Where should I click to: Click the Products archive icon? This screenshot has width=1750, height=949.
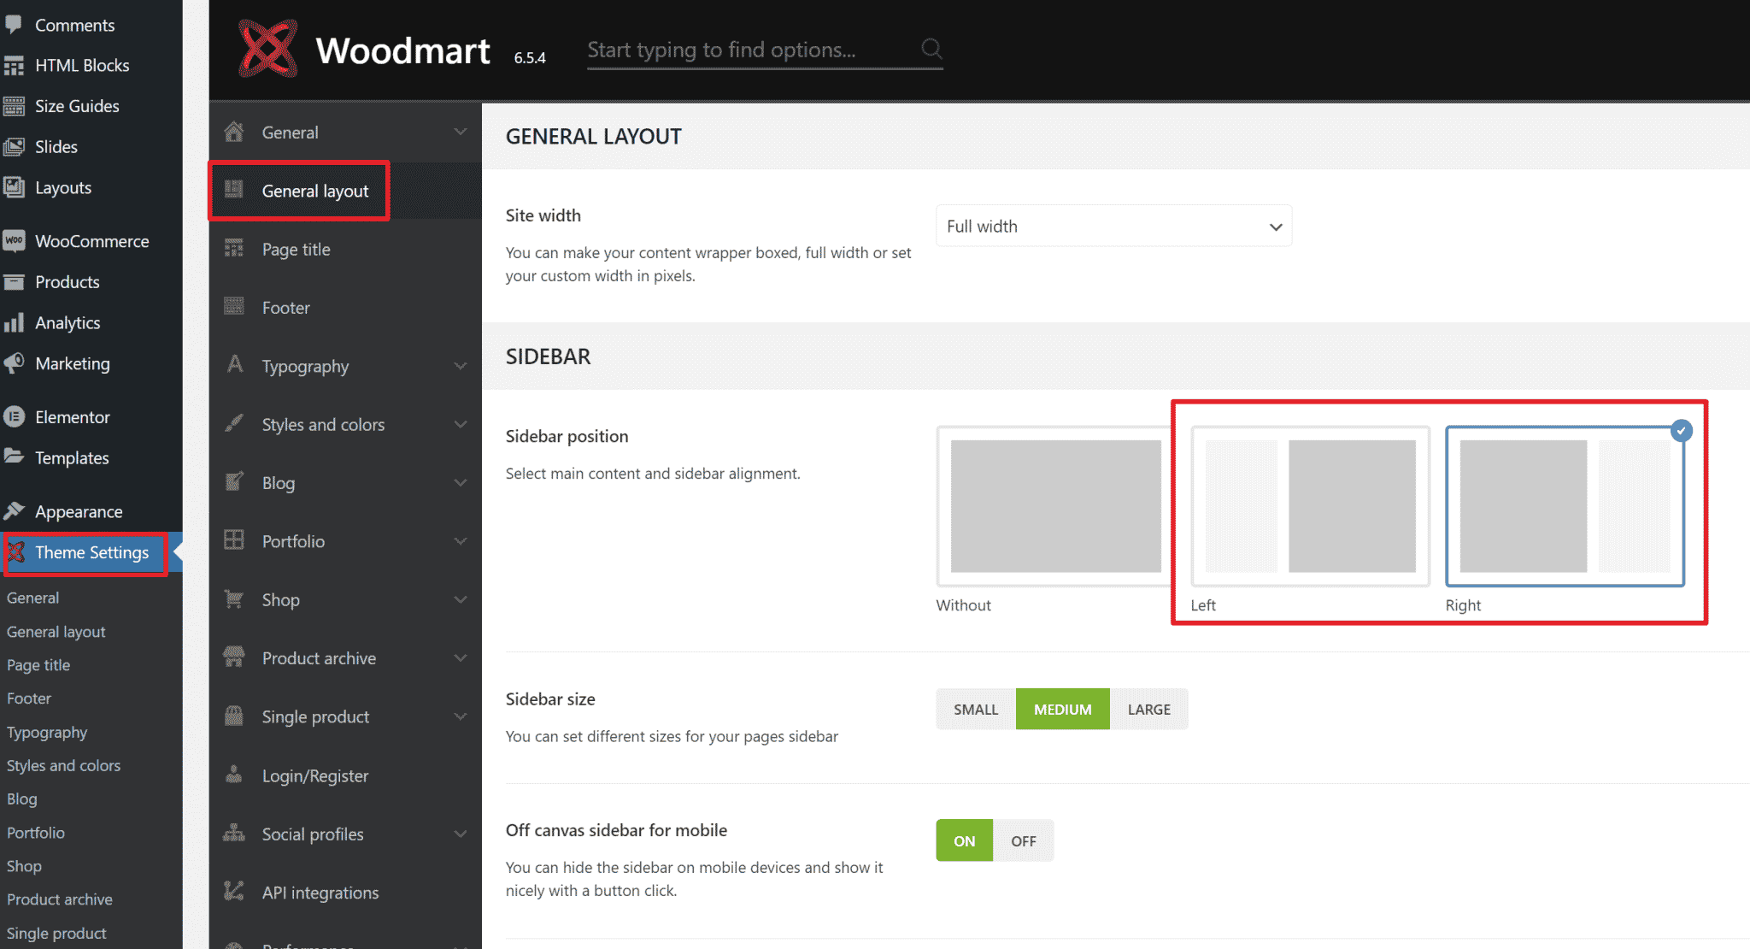pyautogui.click(x=14, y=282)
